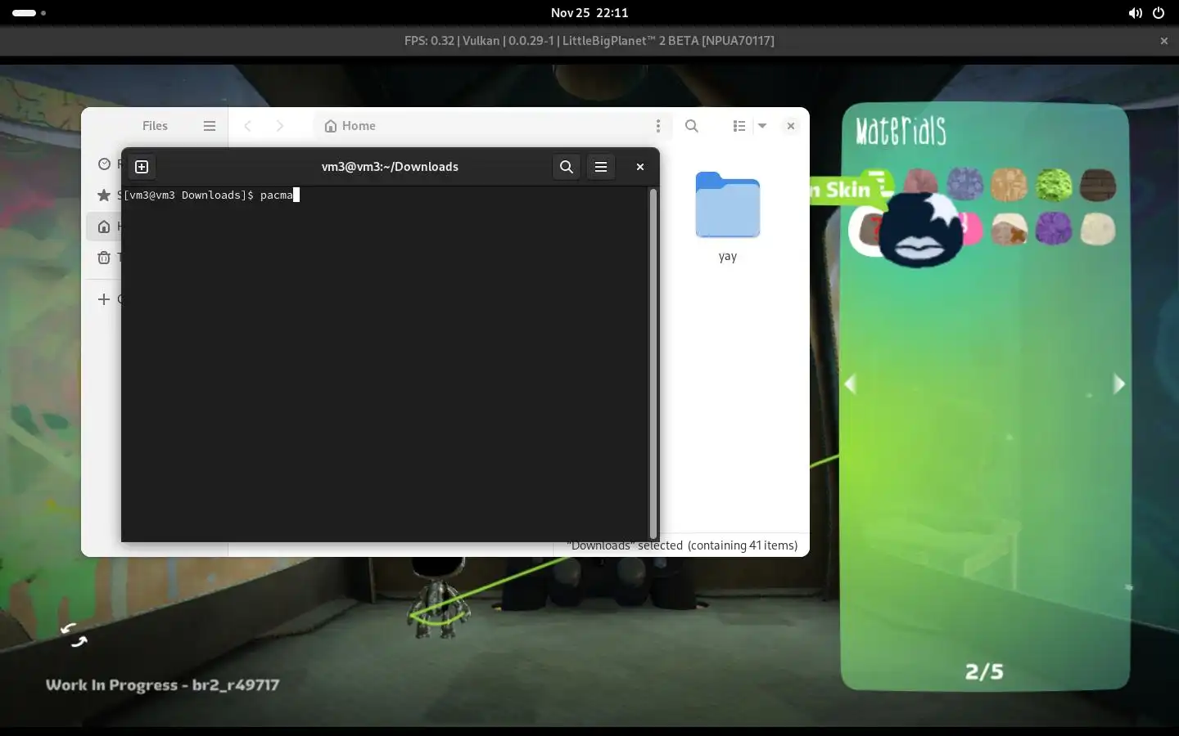This screenshot has height=736, width=1179.
Task: Close the Files window
Action: point(790,126)
